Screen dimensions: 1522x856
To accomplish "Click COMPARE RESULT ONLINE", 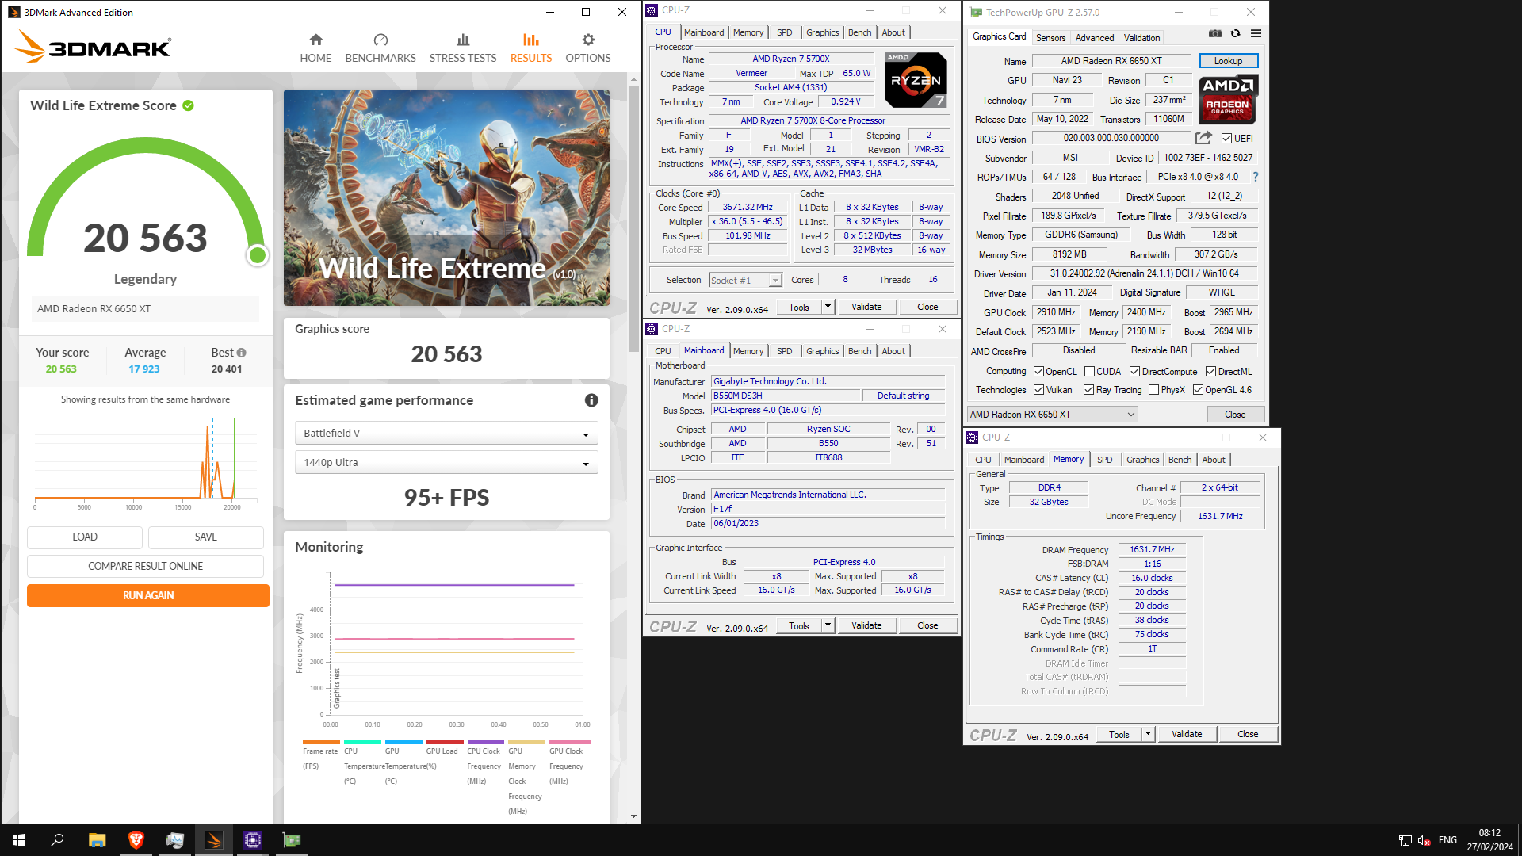I will click(145, 566).
